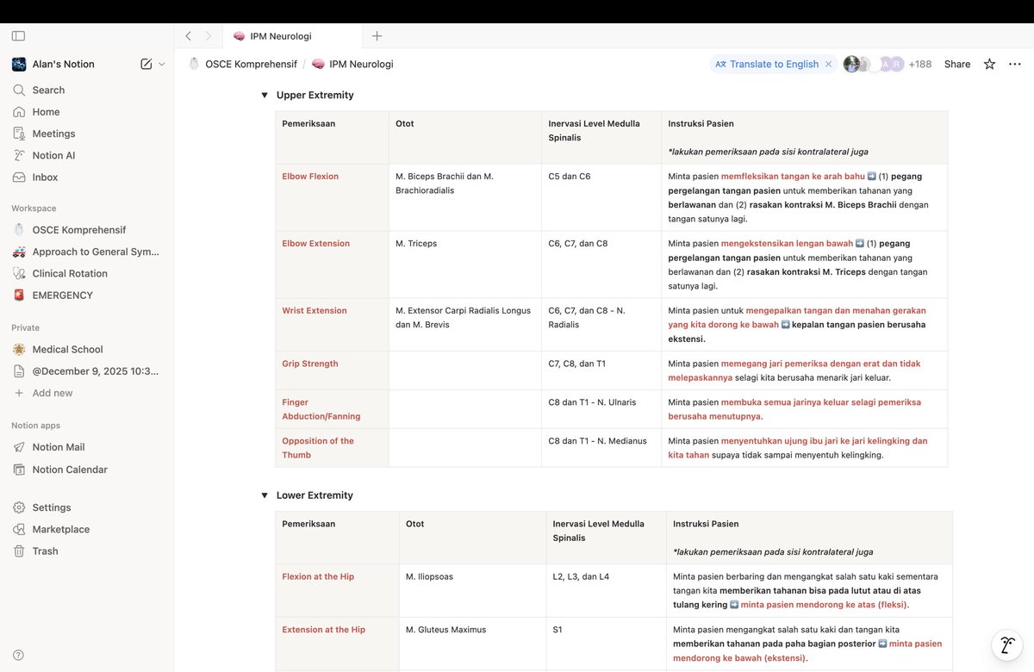Click the Notion apps section header
Screen dimensions: 1034x672
35,426
